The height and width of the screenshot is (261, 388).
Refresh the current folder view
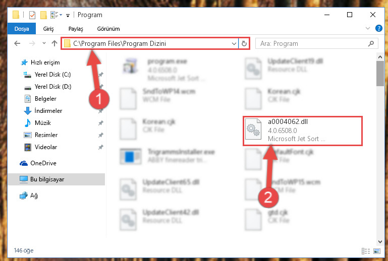(x=244, y=43)
